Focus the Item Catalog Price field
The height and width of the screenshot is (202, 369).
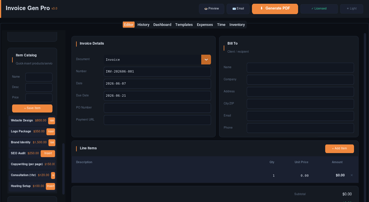[39, 98]
